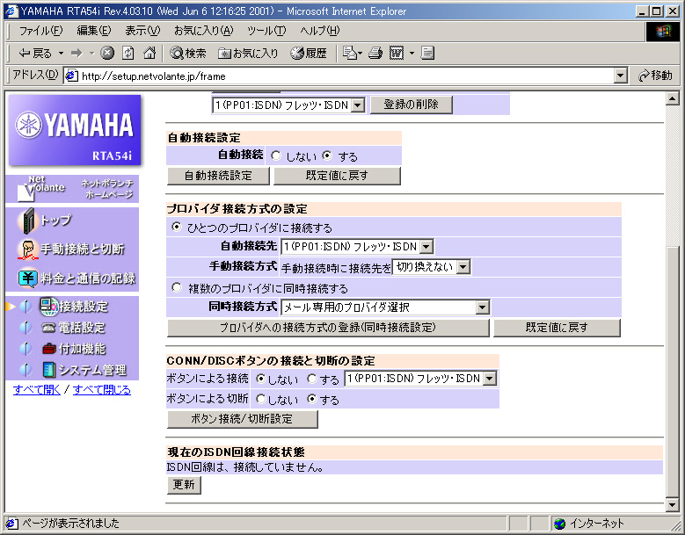Open トップ in the sidebar
This screenshot has width=685, height=535.
55,221
